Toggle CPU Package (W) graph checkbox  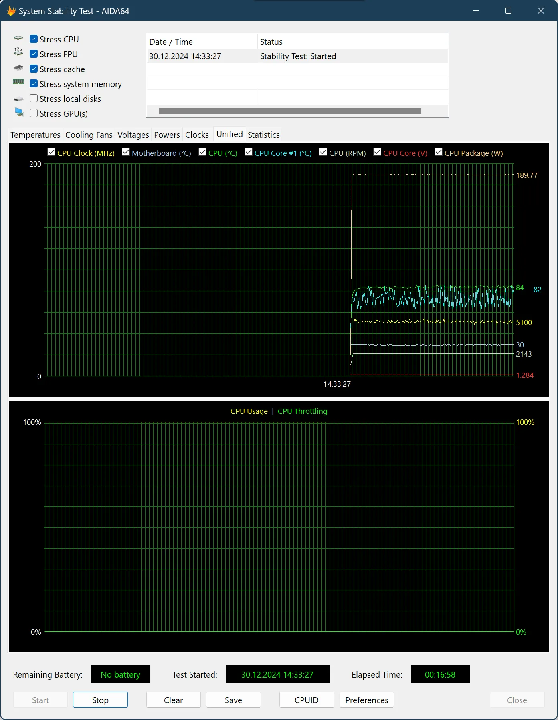(x=439, y=152)
